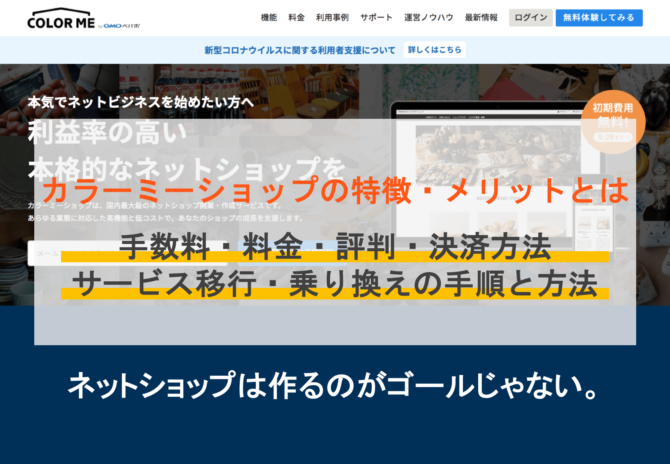The height and width of the screenshot is (464, 670).
Task: Select 運営ノウハウ from the navigation bar
Action: coord(428,18)
